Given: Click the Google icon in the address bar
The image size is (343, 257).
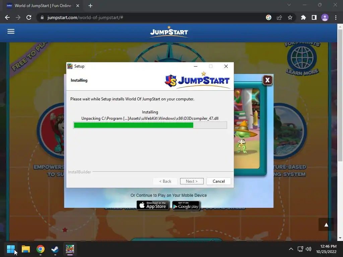Looking at the screenshot, I should [268, 17].
